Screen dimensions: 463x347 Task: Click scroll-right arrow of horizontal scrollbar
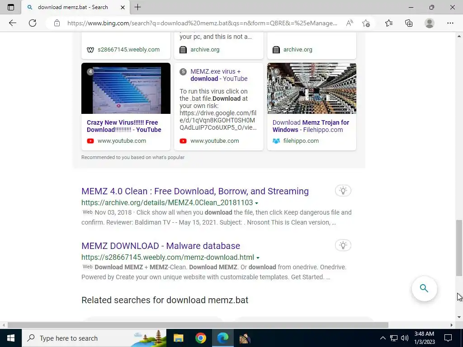tap(452, 325)
